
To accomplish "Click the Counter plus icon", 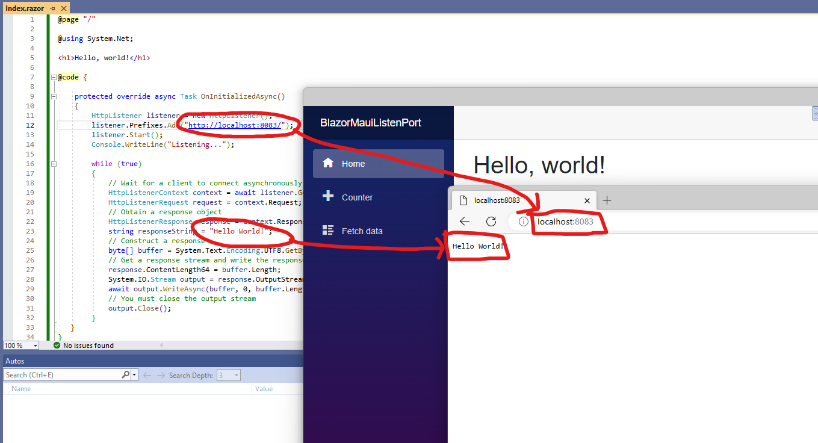I will (x=328, y=197).
